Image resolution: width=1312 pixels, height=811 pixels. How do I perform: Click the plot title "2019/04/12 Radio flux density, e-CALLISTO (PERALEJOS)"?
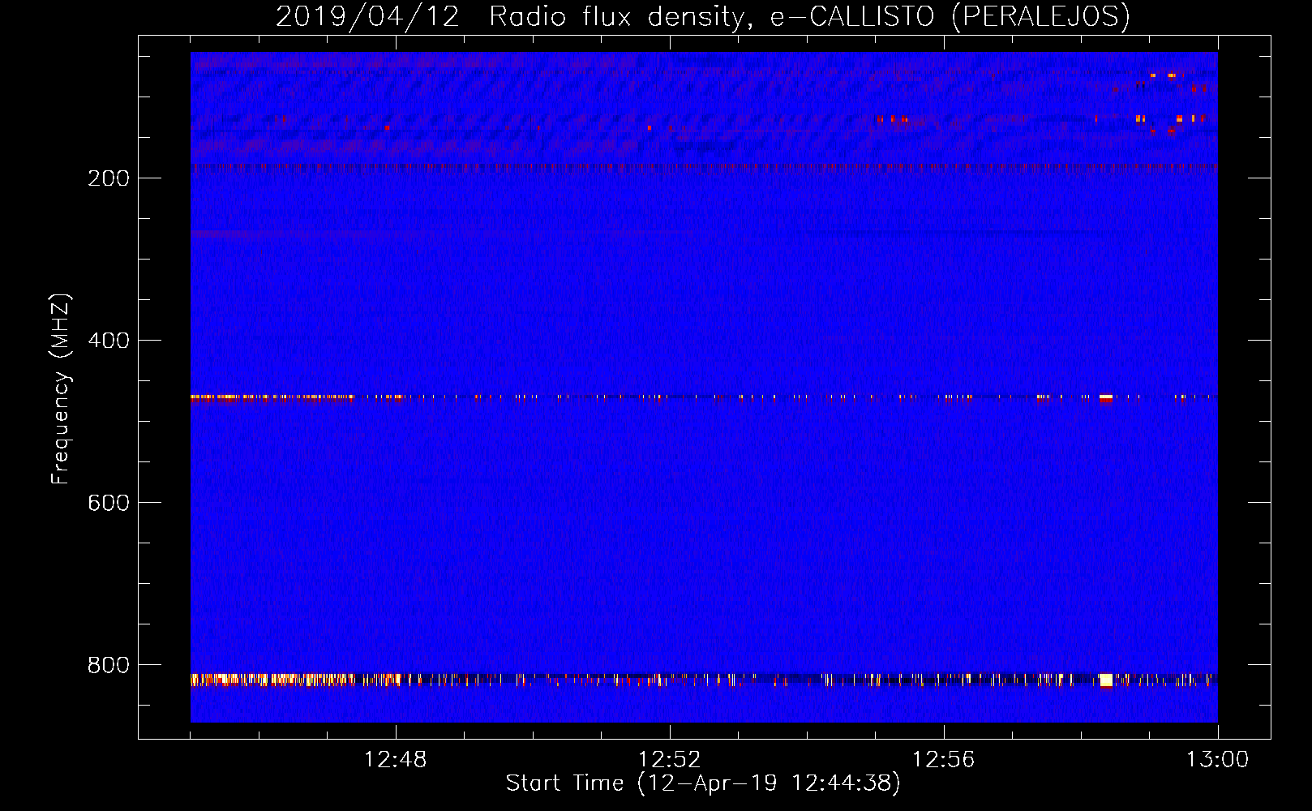pyautogui.click(x=702, y=16)
